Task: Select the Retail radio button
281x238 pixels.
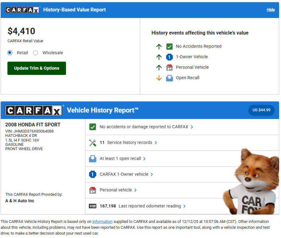Action: pos(10,53)
